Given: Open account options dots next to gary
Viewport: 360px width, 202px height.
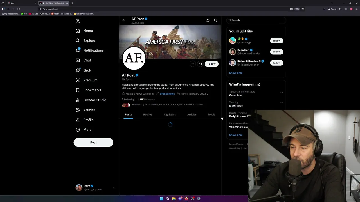Looking at the screenshot, I should click(114, 188).
